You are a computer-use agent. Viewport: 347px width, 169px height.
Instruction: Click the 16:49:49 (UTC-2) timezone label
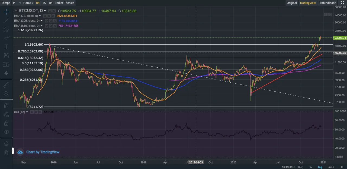(x=293, y=167)
